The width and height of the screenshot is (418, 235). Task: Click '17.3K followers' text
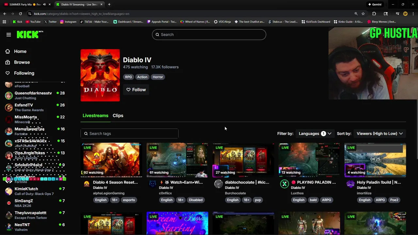point(165,67)
